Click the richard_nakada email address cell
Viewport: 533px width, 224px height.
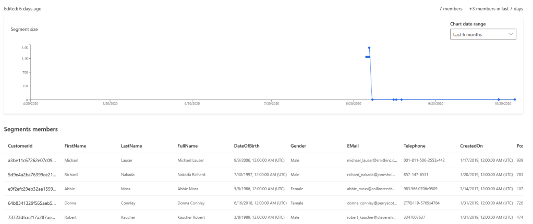pyautogui.click(x=372, y=174)
